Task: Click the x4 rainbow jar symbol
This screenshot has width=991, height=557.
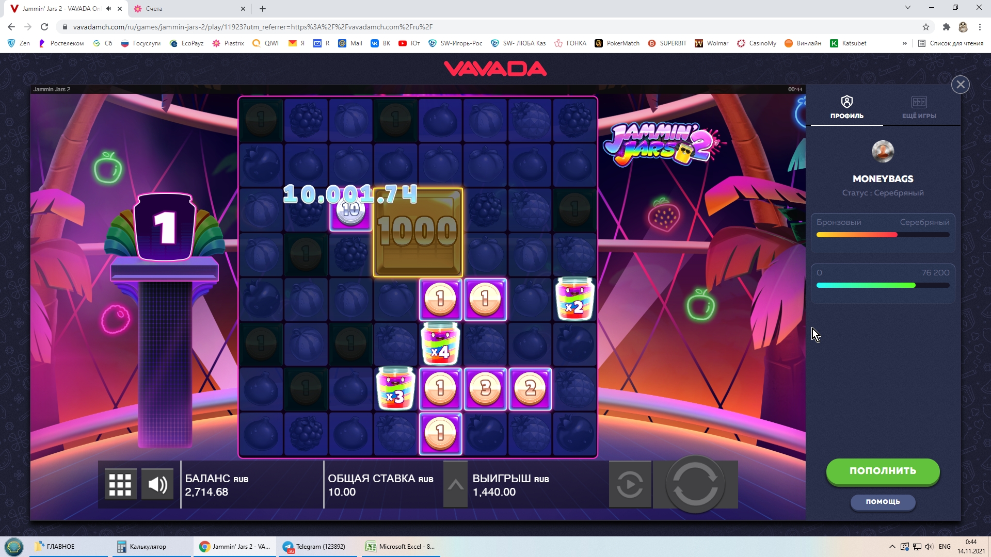Action: coord(440,343)
